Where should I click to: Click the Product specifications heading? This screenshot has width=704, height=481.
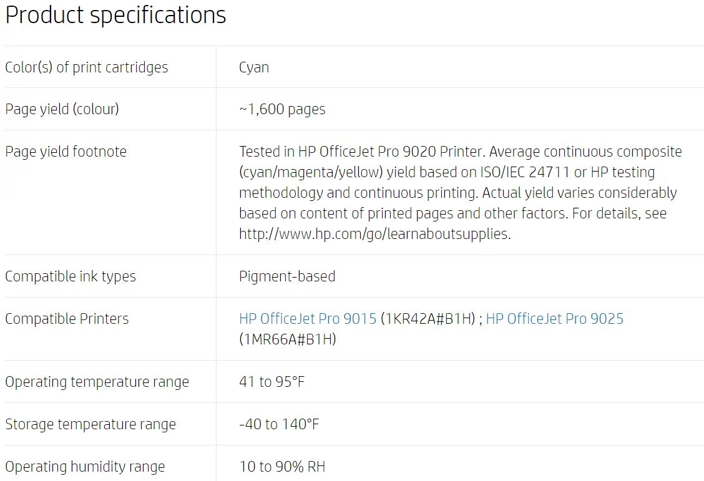click(115, 15)
